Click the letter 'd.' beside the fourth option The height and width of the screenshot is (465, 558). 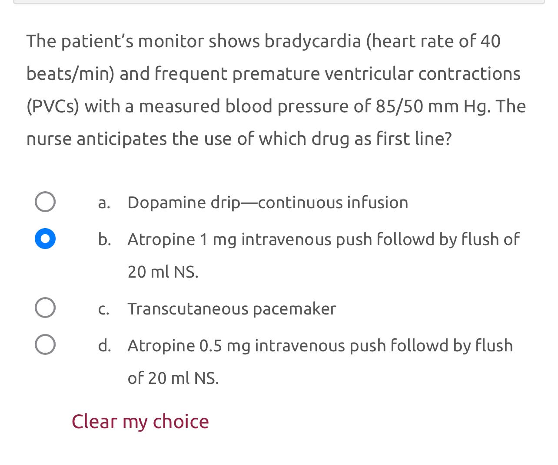104,346
